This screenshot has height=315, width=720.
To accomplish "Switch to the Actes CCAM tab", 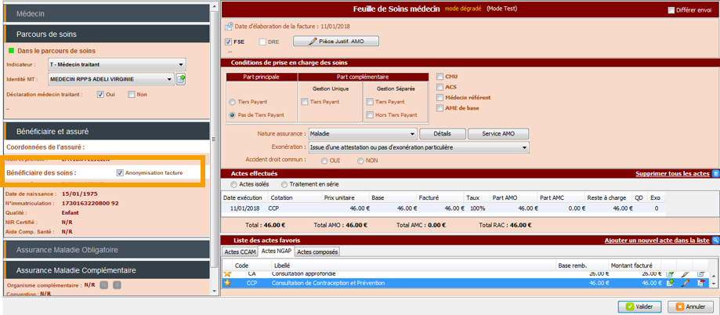I will (241, 252).
